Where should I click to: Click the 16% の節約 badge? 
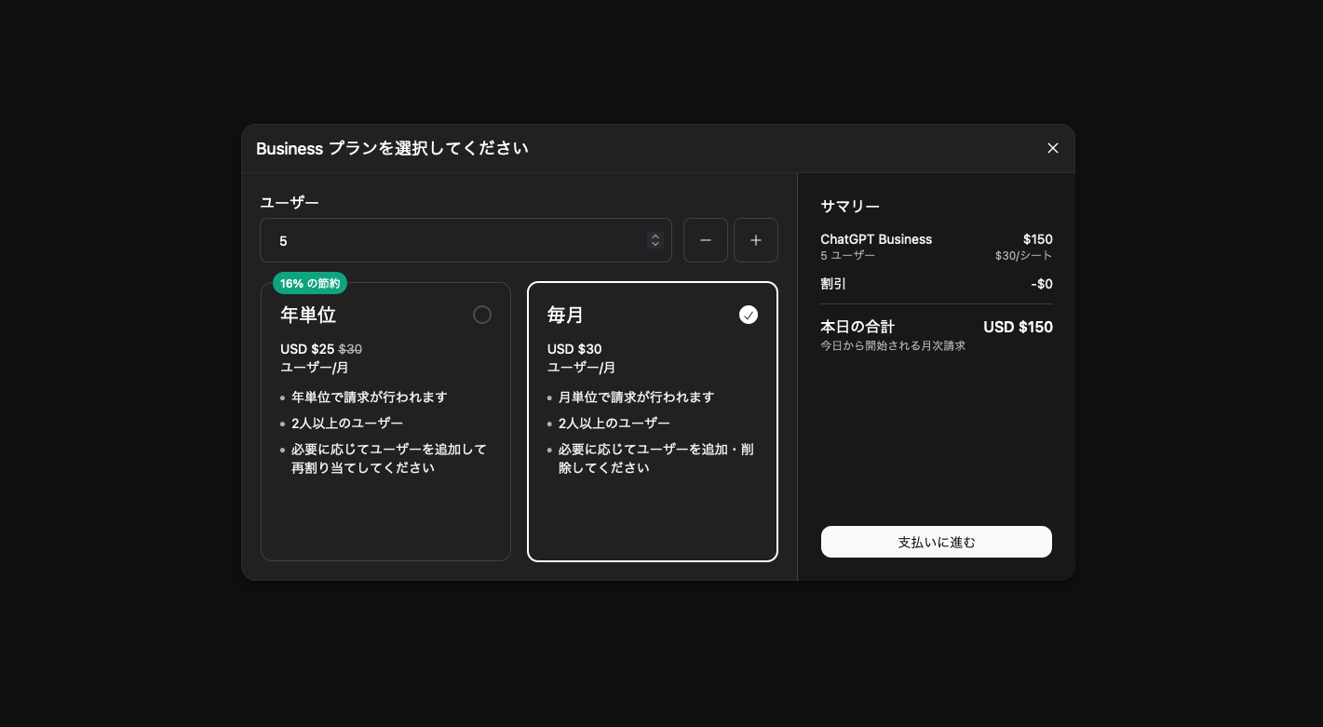[x=310, y=283]
